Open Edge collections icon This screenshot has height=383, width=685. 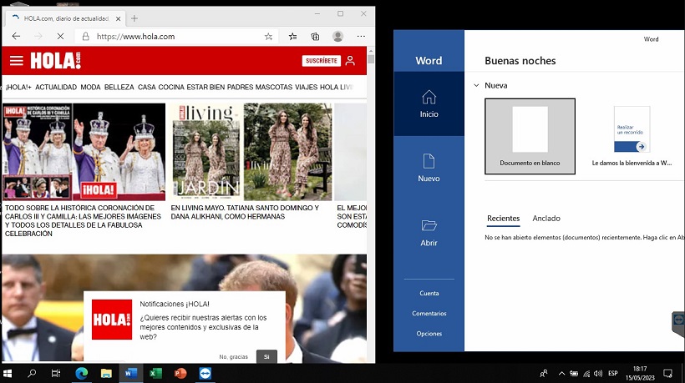pos(315,37)
